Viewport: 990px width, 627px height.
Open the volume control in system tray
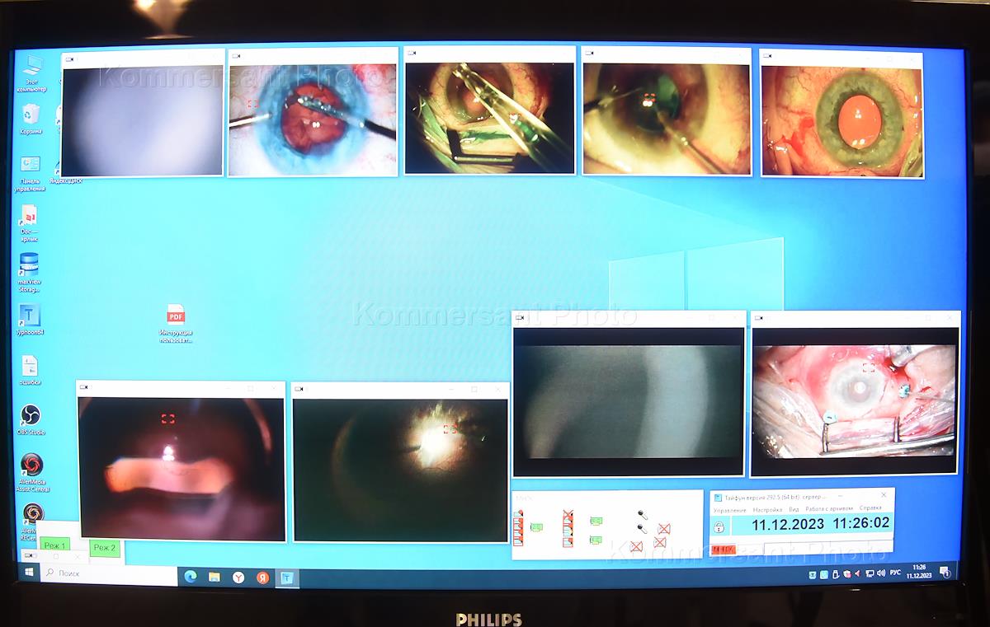pyautogui.click(x=881, y=573)
